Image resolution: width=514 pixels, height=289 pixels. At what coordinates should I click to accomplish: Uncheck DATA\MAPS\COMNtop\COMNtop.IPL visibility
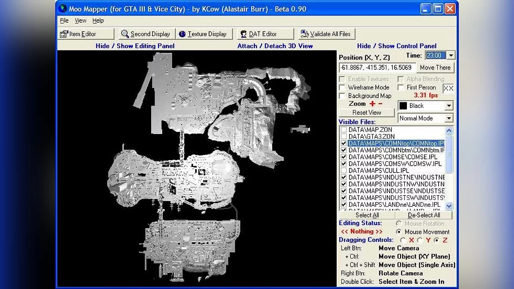[x=344, y=143]
